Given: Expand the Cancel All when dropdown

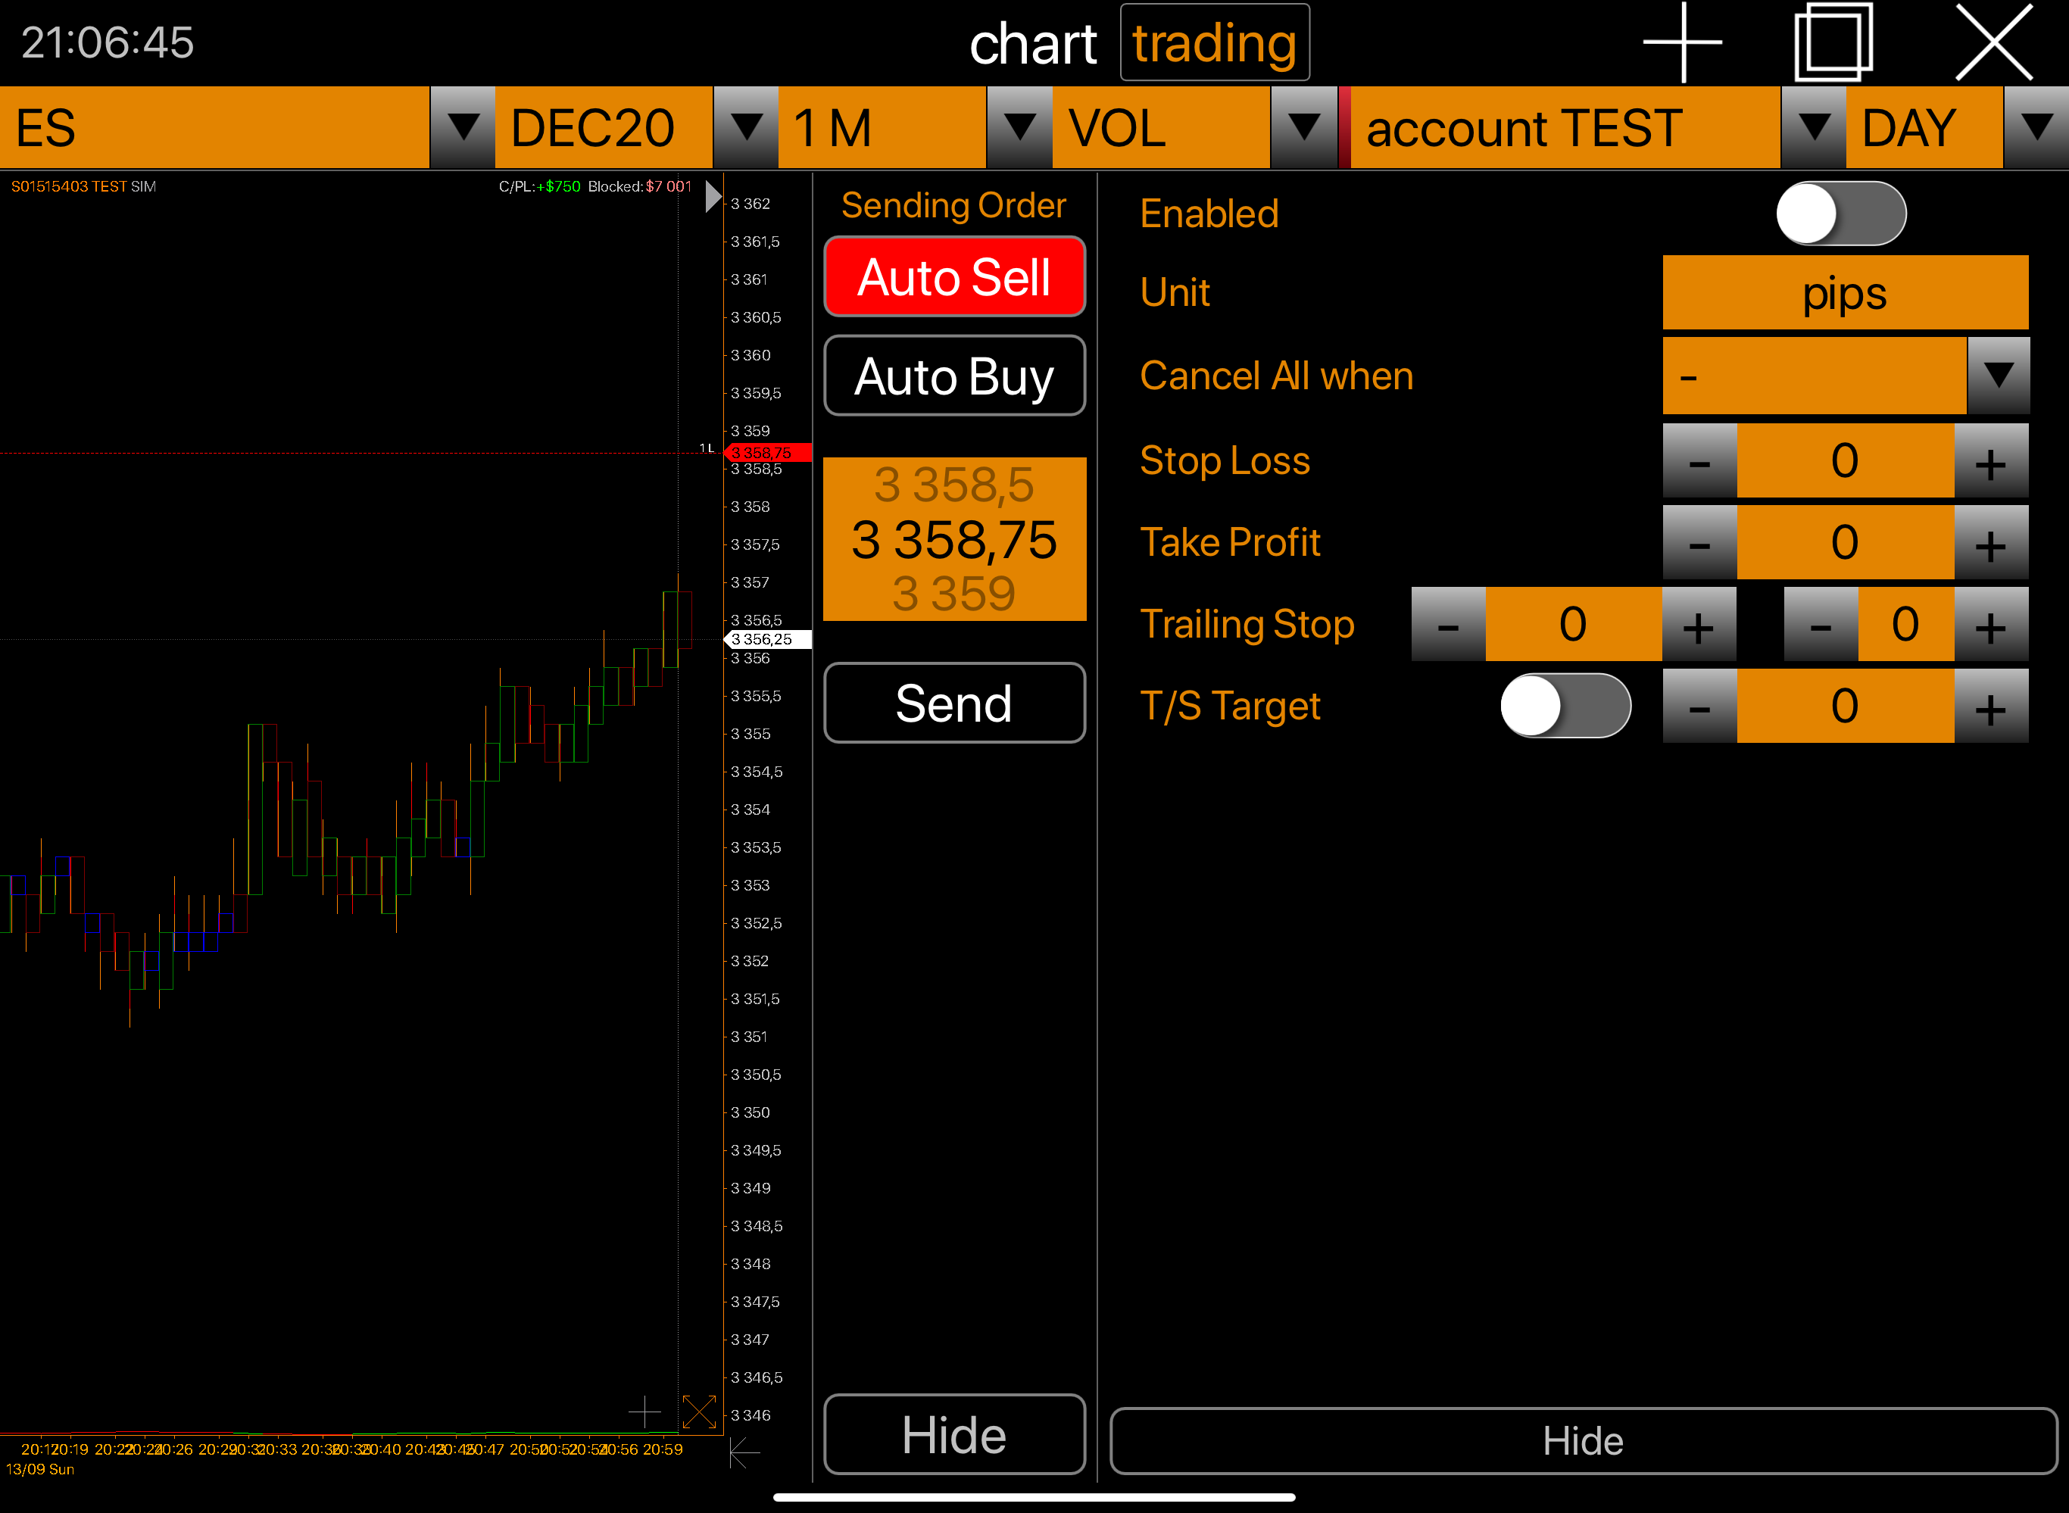Looking at the screenshot, I should click(1998, 376).
